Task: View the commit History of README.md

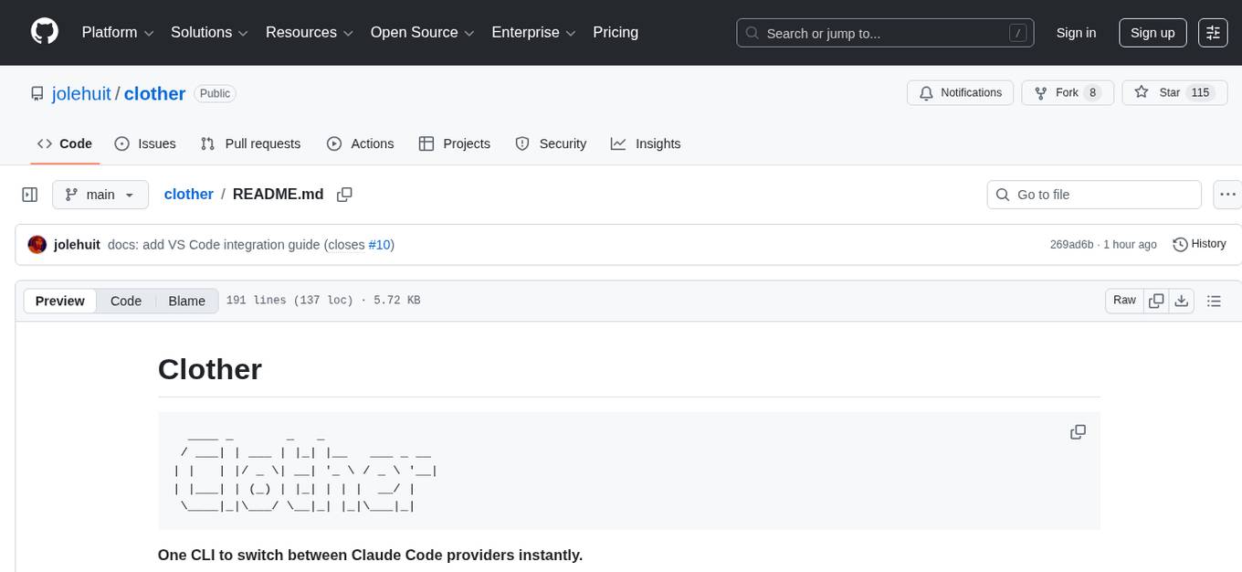Action: pyautogui.click(x=1199, y=244)
